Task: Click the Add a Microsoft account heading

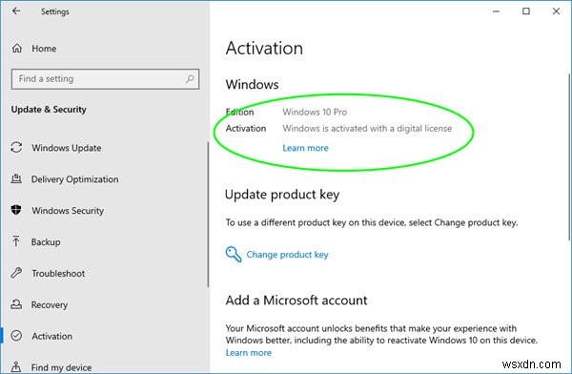Action: [x=296, y=301]
